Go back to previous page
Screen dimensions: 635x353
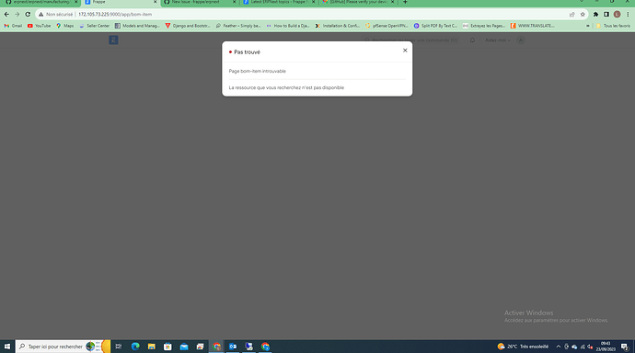point(6,14)
